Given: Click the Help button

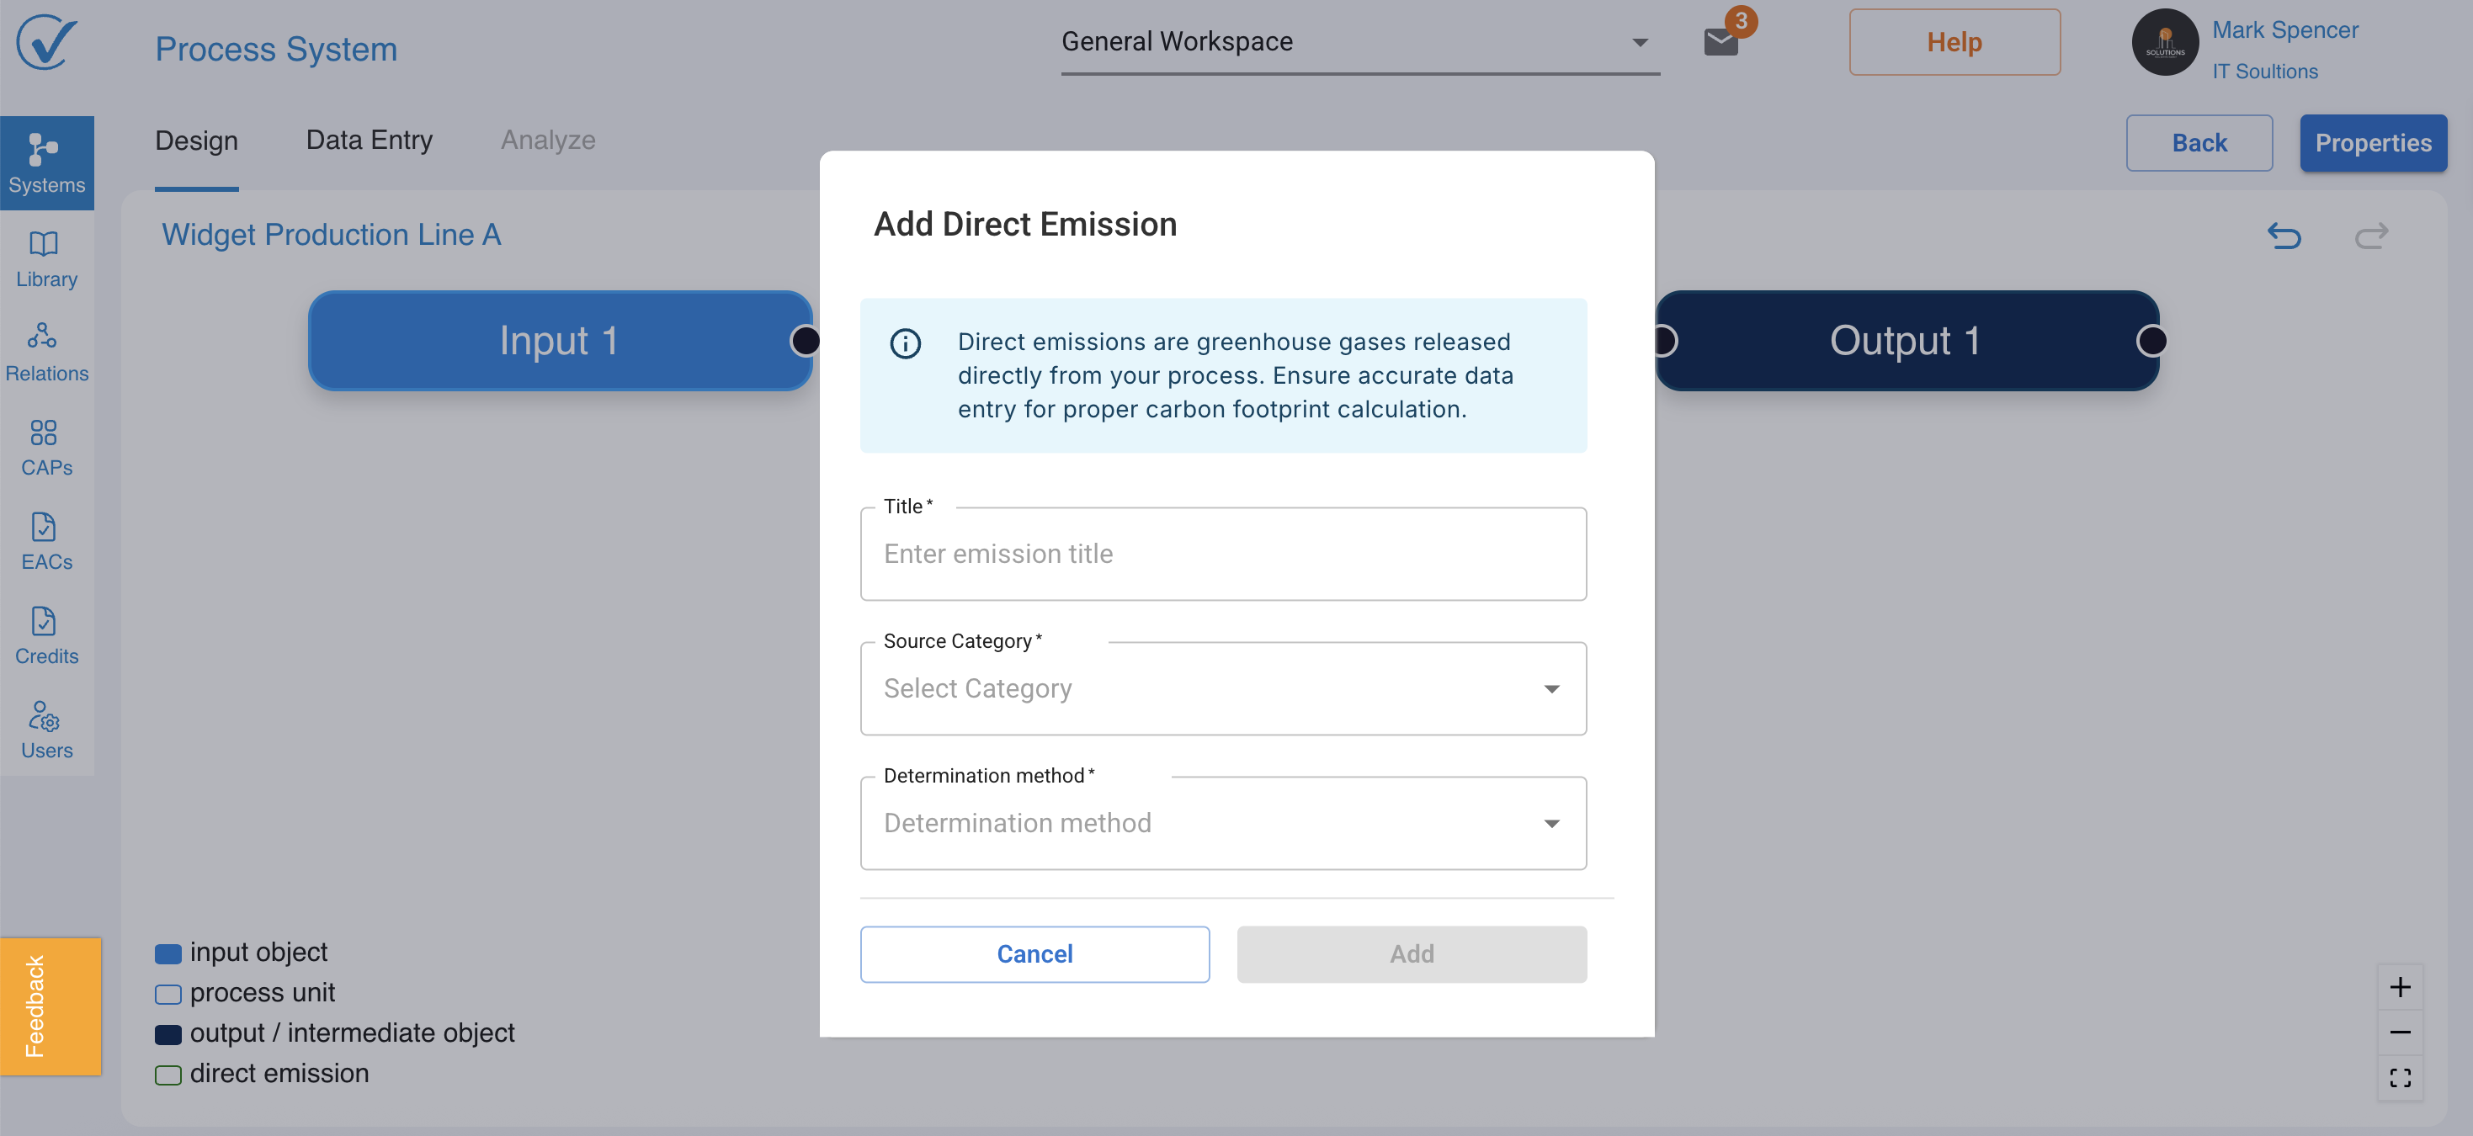Looking at the screenshot, I should [x=1954, y=42].
